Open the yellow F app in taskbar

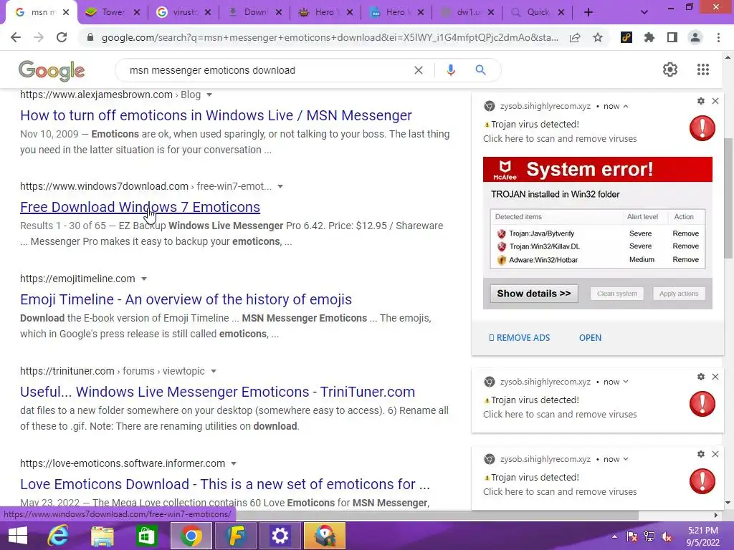pyautogui.click(x=235, y=536)
